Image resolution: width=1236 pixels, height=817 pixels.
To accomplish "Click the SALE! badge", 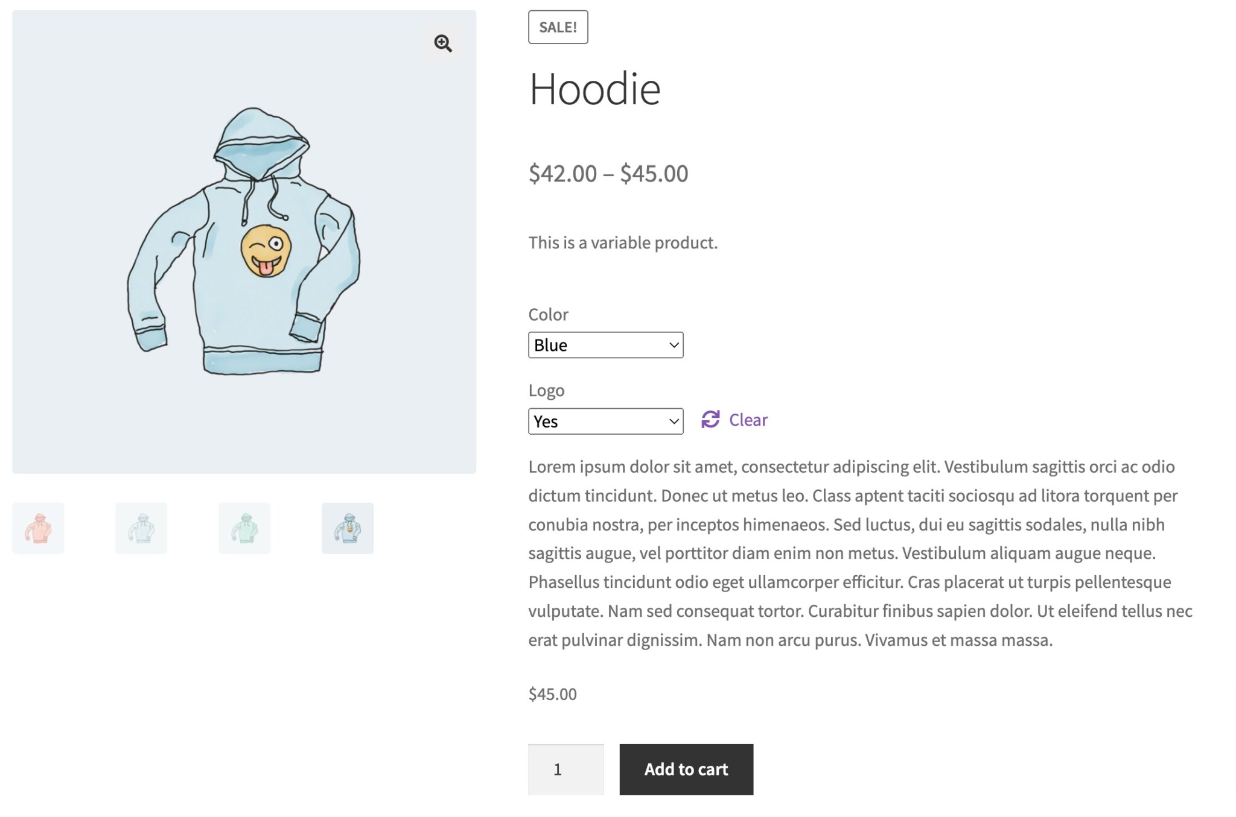I will [558, 27].
